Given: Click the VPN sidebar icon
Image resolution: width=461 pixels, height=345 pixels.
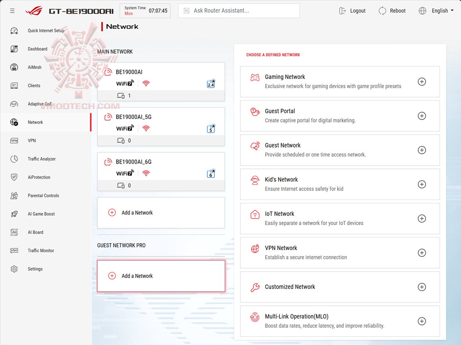Looking at the screenshot, I should point(14,141).
